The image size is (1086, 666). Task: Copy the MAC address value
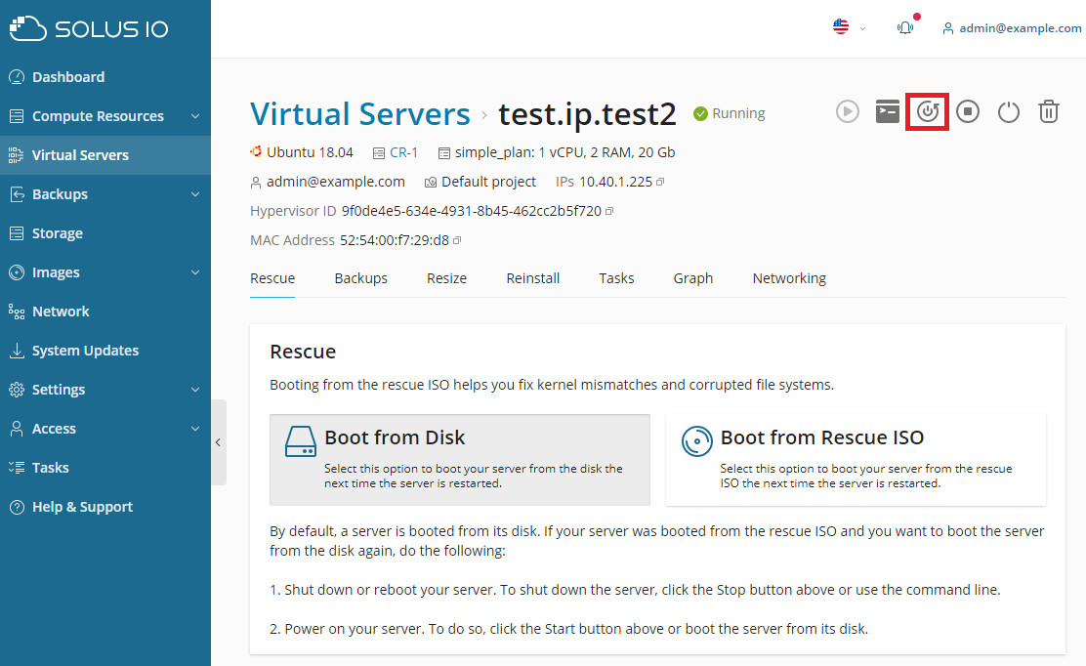pyautogui.click(x=457, y=240)
